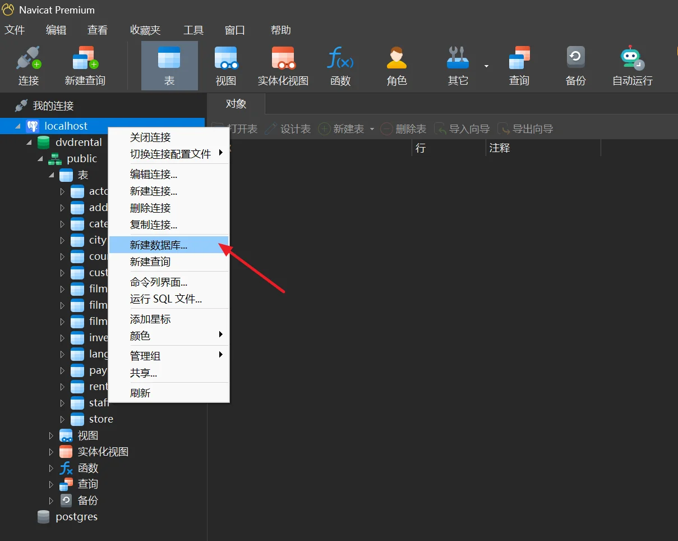Open Materialized View (实体化视图) toolbar icon
678x541 pixels.
[x=283, y=59]
